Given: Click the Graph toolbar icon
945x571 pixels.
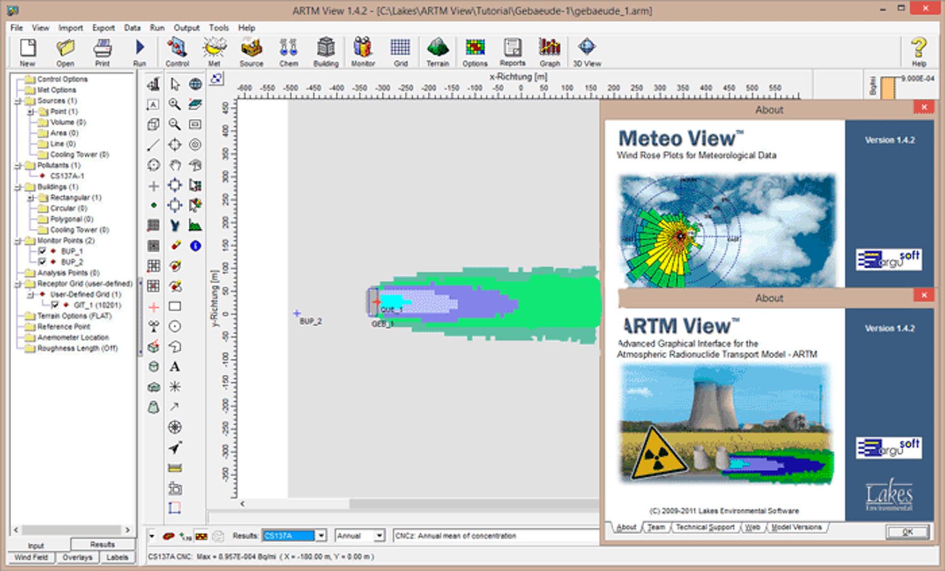Looking at the screenshot, I should click(549, 52).
